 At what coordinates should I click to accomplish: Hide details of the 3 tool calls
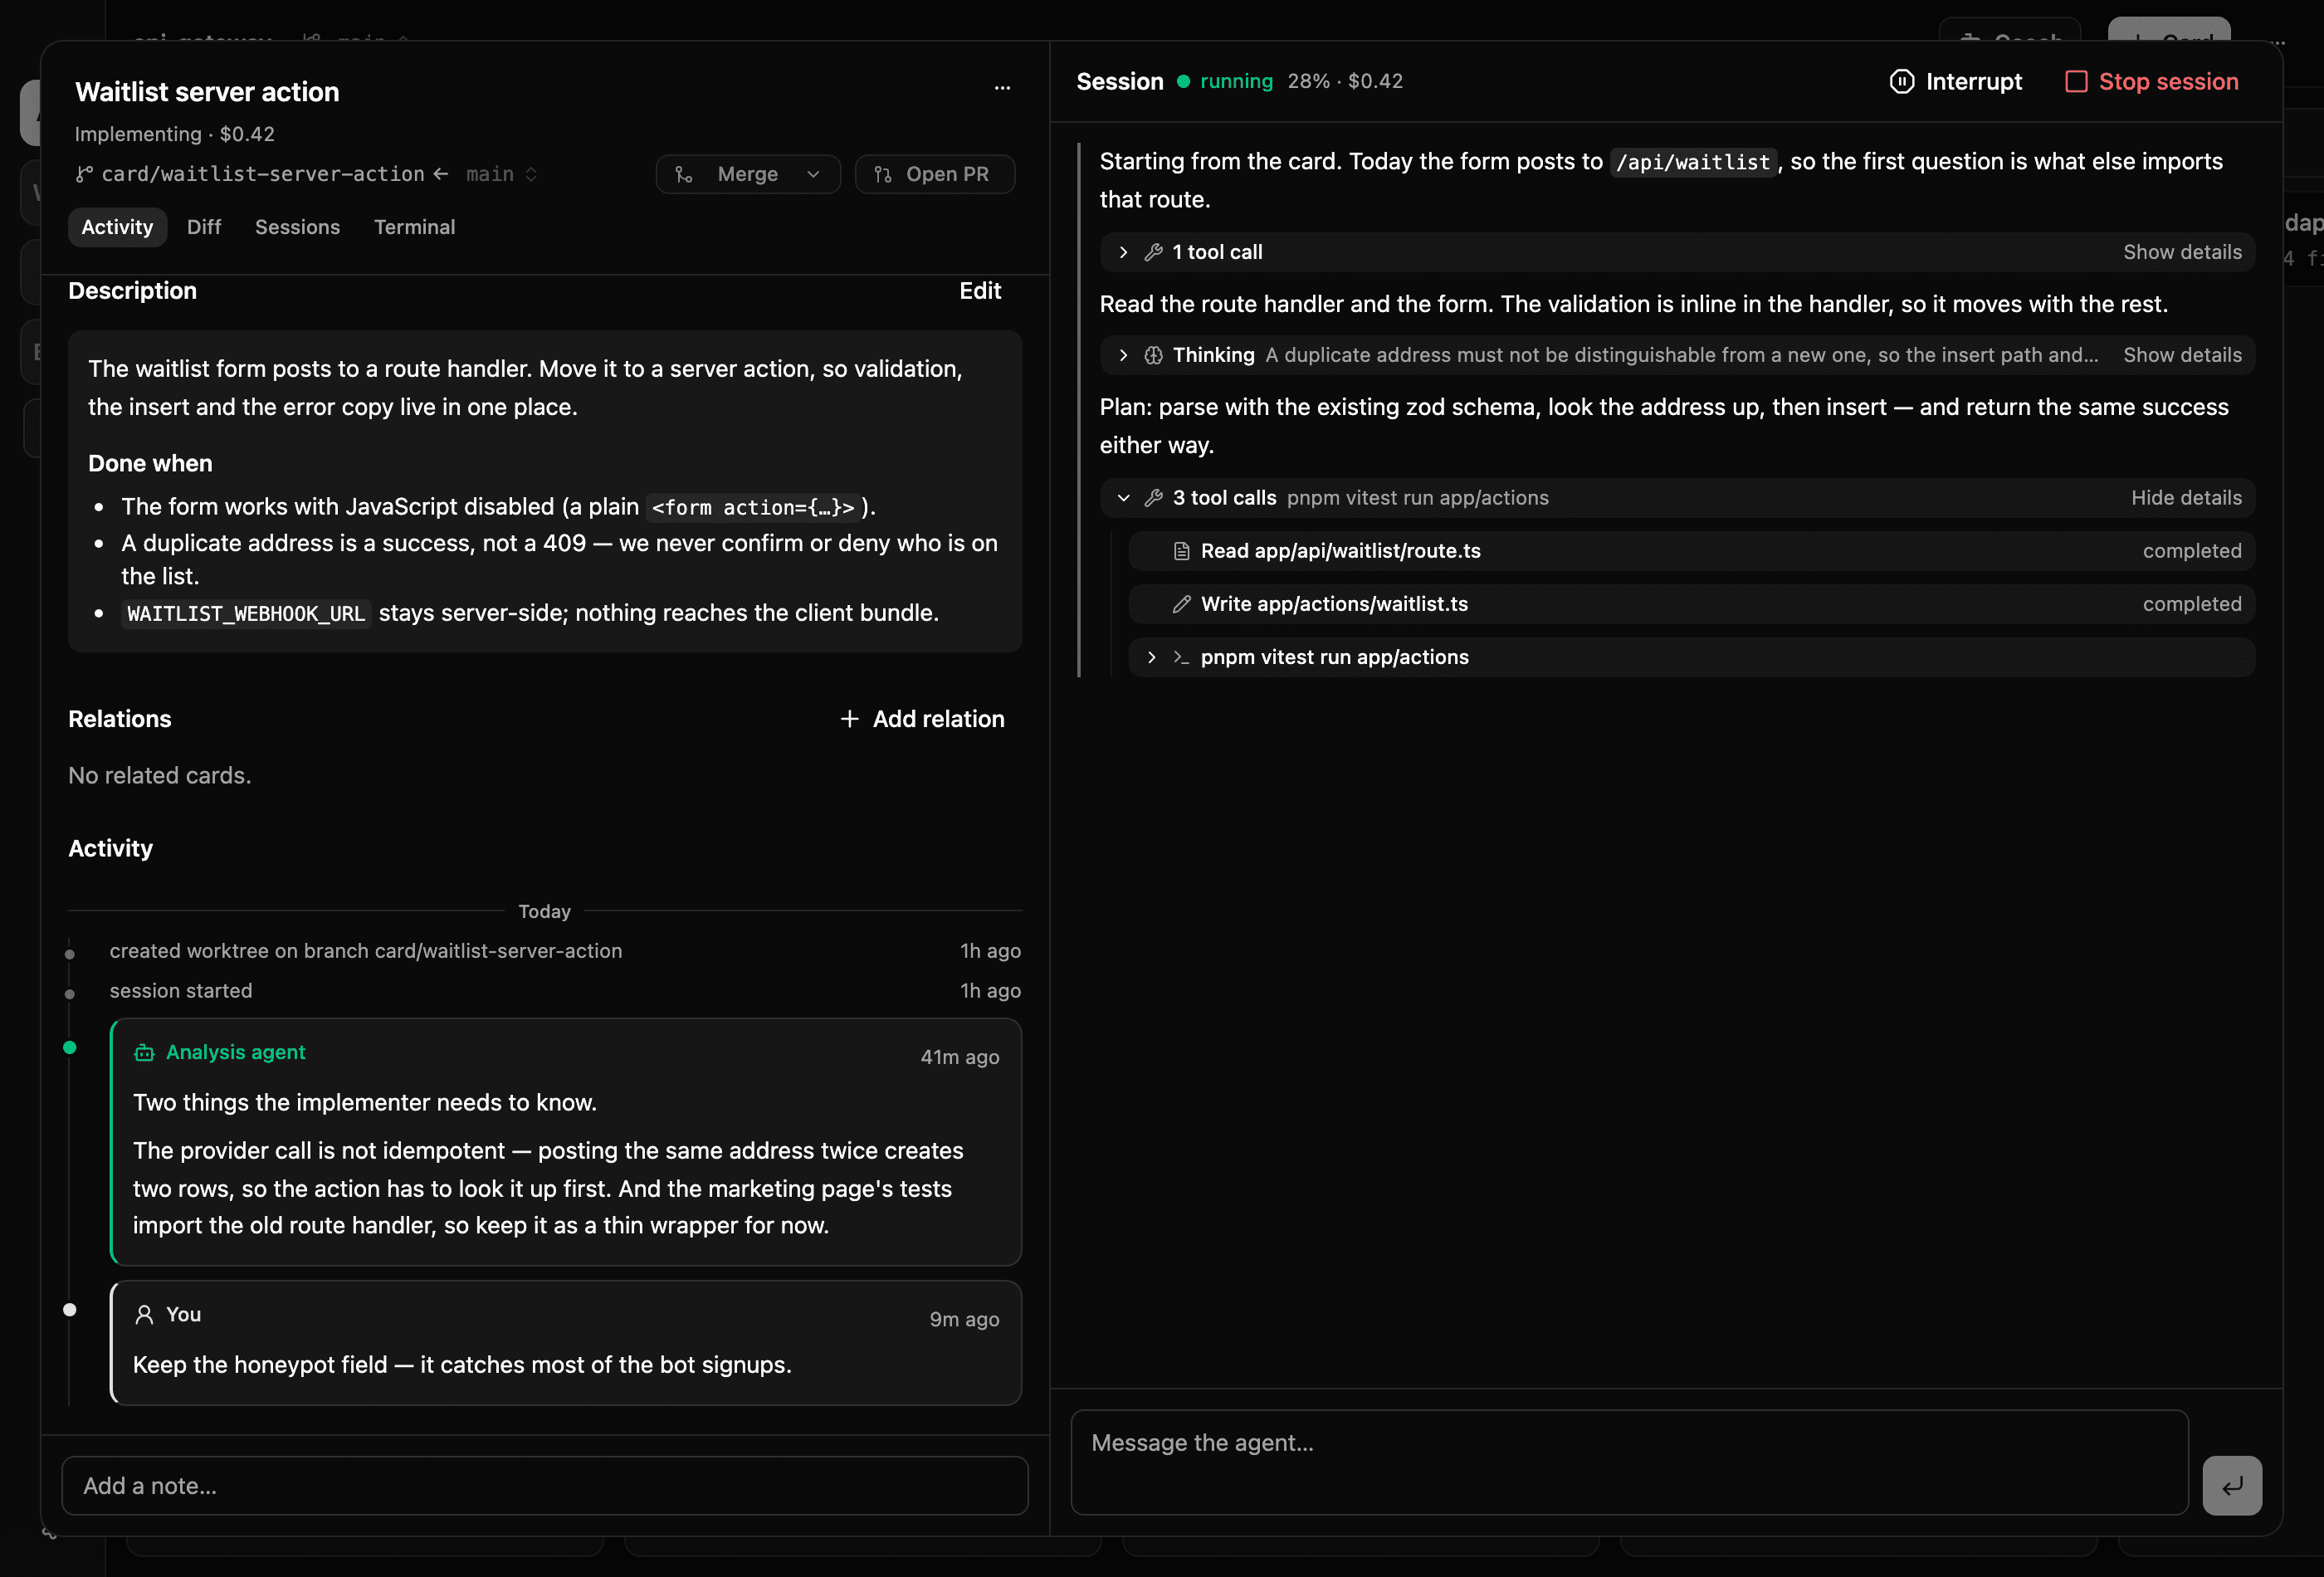(x=2186, y=498)
